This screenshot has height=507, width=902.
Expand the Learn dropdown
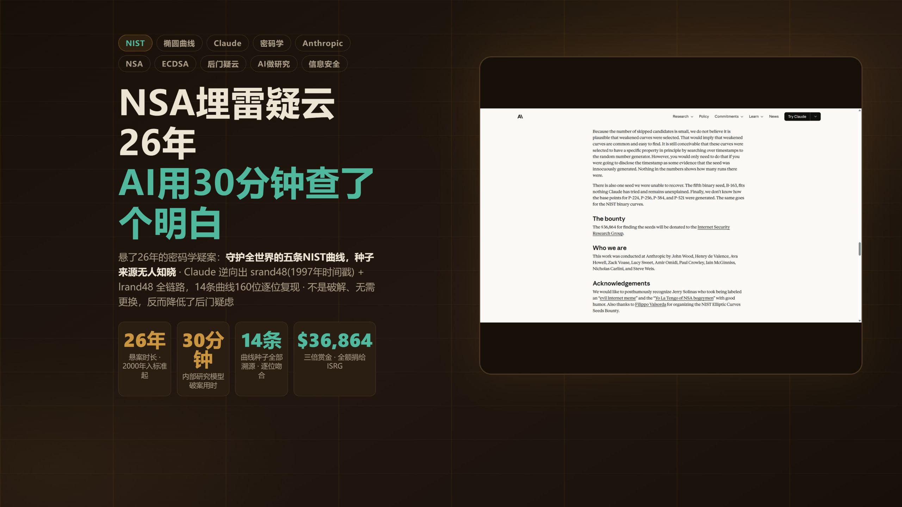[756, 117]
